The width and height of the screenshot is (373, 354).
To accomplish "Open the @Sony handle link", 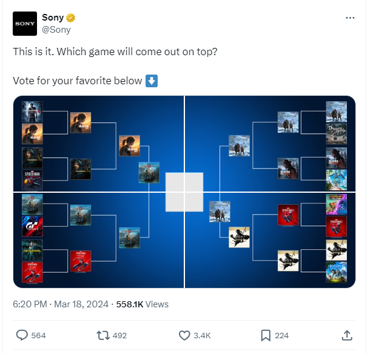I will 56,30.
